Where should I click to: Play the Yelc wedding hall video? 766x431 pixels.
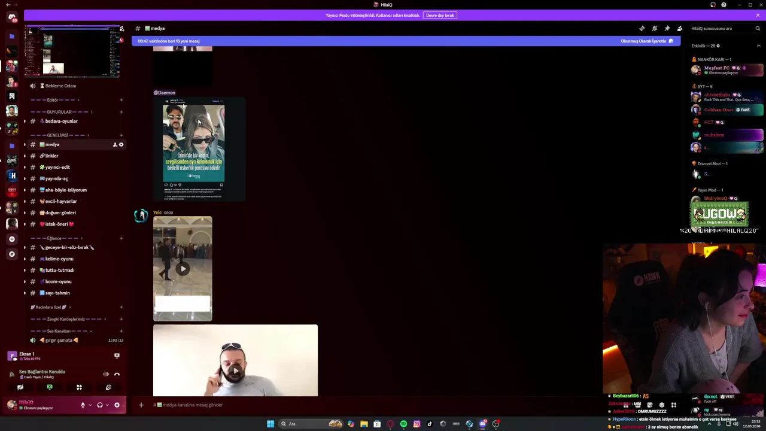pyautogui.click(x=183, y=269)
